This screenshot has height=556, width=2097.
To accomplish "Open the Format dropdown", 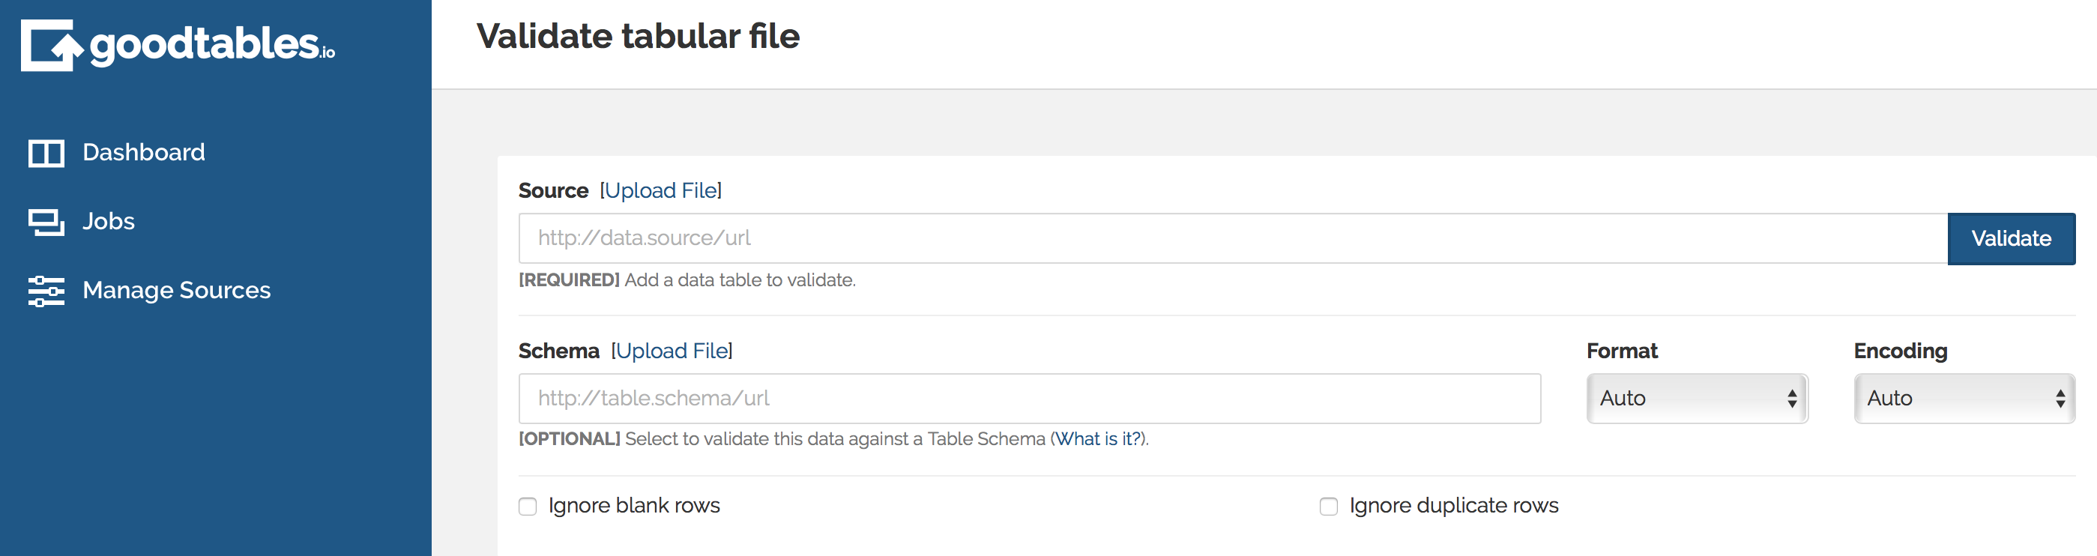I will (1698, 398).
